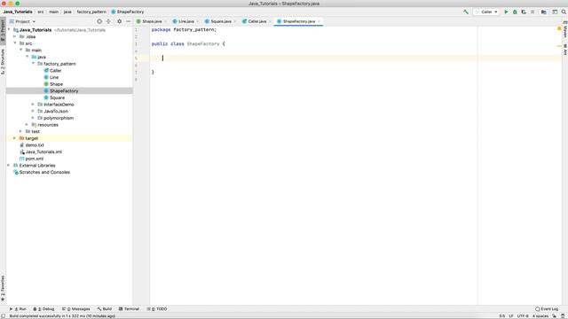Image resolution: width=568 pixels, height=319 pixels.
Task: Click the Build project hammer icon
Action: 466,12
